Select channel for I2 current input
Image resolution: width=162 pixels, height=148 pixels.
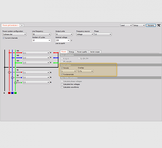[36, 77]
